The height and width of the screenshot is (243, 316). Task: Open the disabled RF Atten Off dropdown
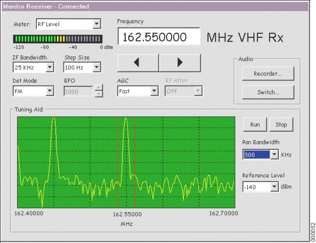point(198,91)
